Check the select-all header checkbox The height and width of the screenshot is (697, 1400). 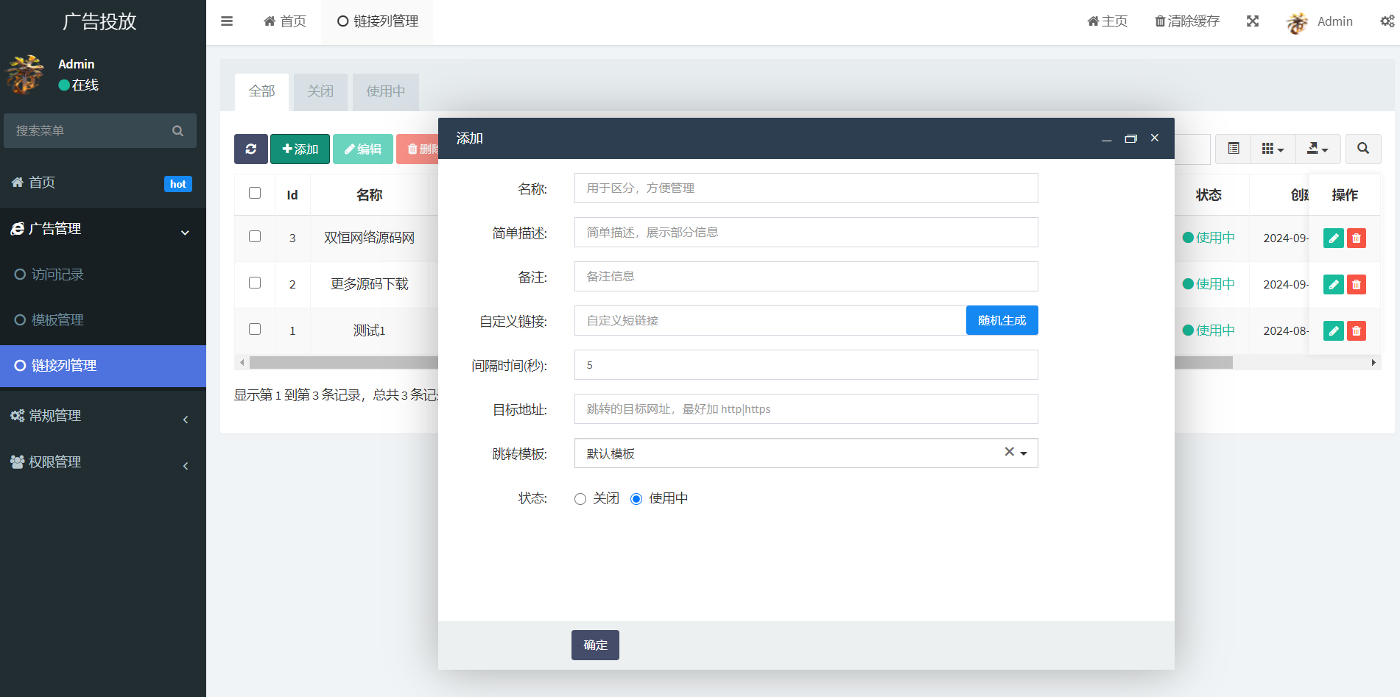pos(255,194)
